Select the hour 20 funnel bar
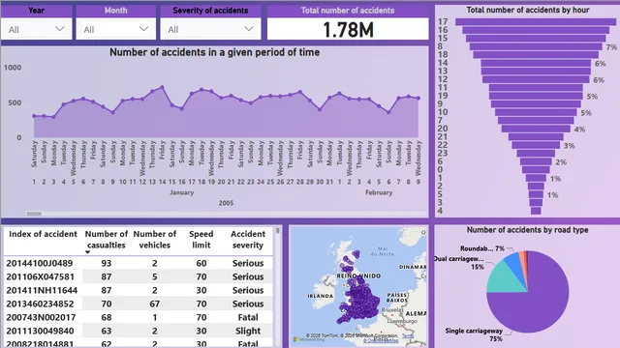The image size is (620, 348). tap(536, 129)
